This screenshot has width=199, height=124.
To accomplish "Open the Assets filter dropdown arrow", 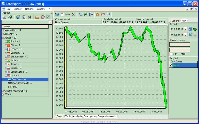I will (x=50, y=22).
